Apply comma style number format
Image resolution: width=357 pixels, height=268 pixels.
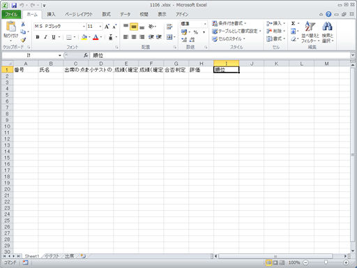point(204,32)
